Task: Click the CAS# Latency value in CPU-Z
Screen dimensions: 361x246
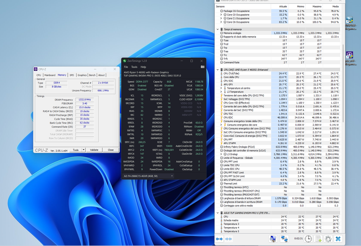Action: pos(84,107)
